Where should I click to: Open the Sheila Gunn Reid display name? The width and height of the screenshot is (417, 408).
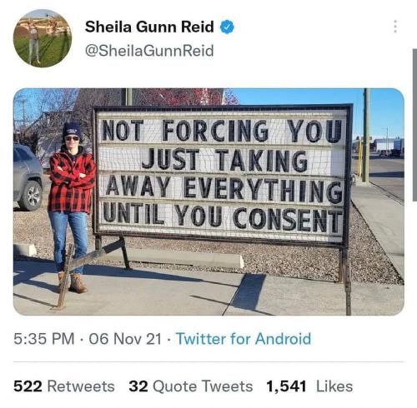click(149, 27)
